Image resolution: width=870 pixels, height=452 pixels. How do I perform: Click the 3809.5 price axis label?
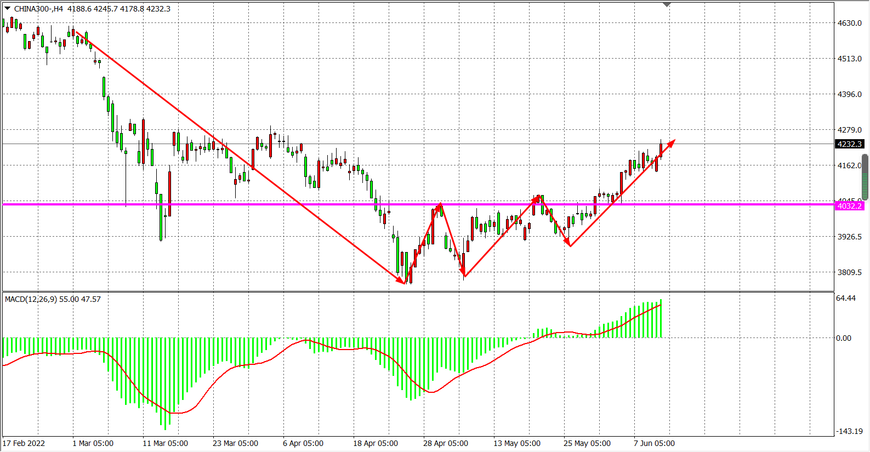(x=849, y=272)
